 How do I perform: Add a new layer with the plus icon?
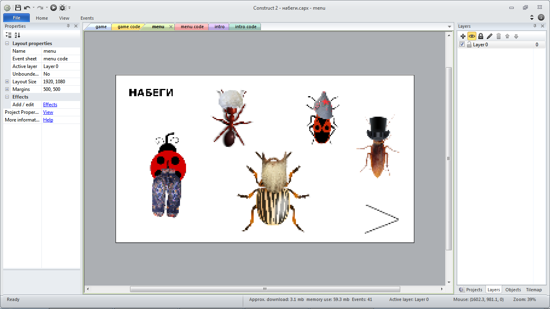tap(463, 36)
